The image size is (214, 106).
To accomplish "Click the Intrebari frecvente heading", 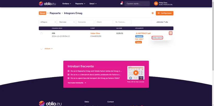I will (81, 66).
